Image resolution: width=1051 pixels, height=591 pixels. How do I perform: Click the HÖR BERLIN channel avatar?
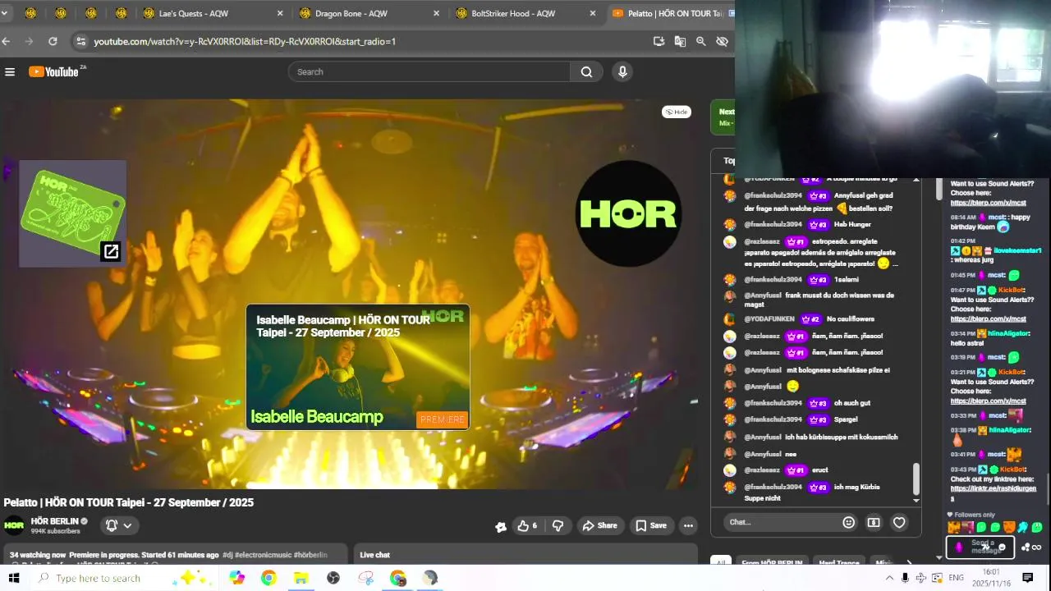point(14,525)
